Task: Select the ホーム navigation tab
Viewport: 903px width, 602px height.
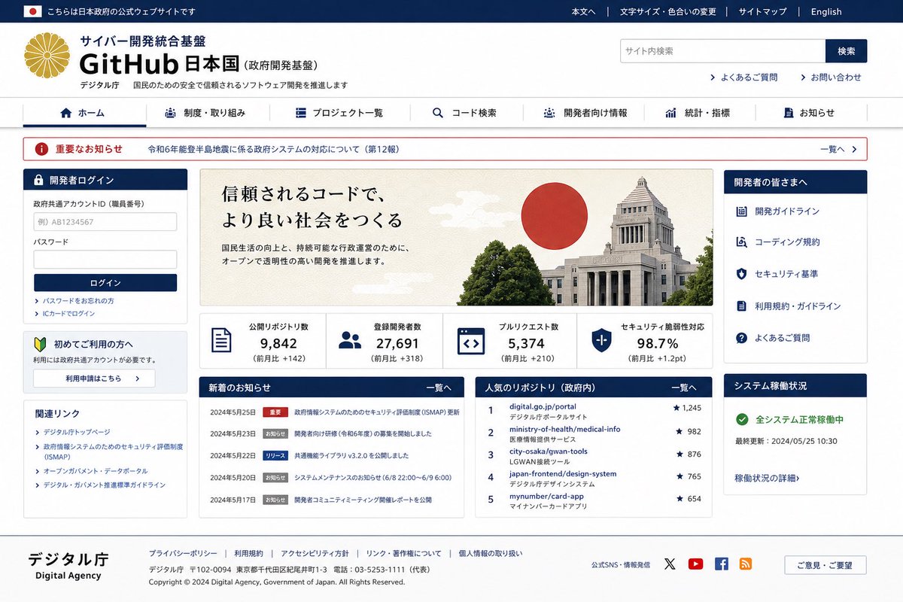Action: point(84,113)
